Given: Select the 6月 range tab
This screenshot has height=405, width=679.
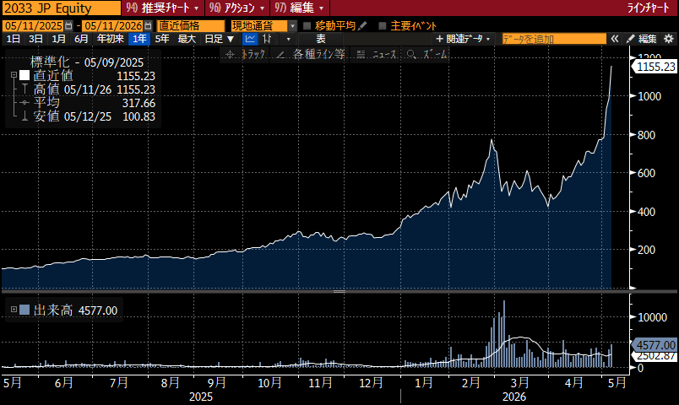Looking at the screenshot, I should [x=81, y=39].
